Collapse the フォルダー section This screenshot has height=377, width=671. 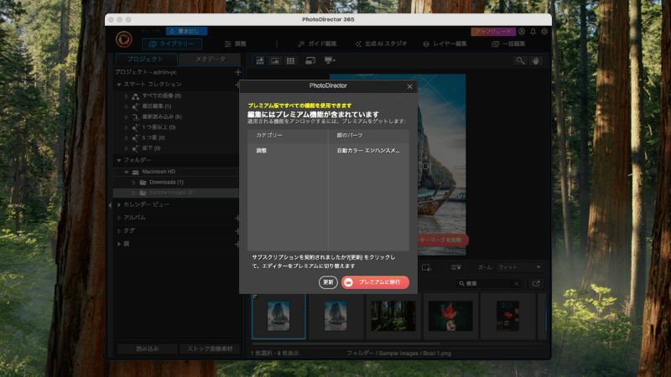(119, 160)
